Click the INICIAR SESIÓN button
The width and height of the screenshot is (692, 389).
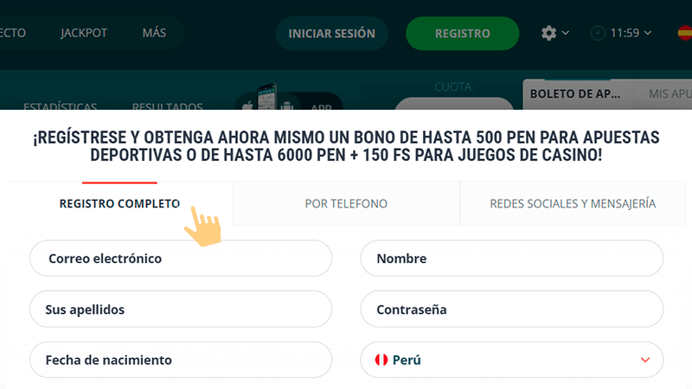pyautogui.click(x=331, y=34)
